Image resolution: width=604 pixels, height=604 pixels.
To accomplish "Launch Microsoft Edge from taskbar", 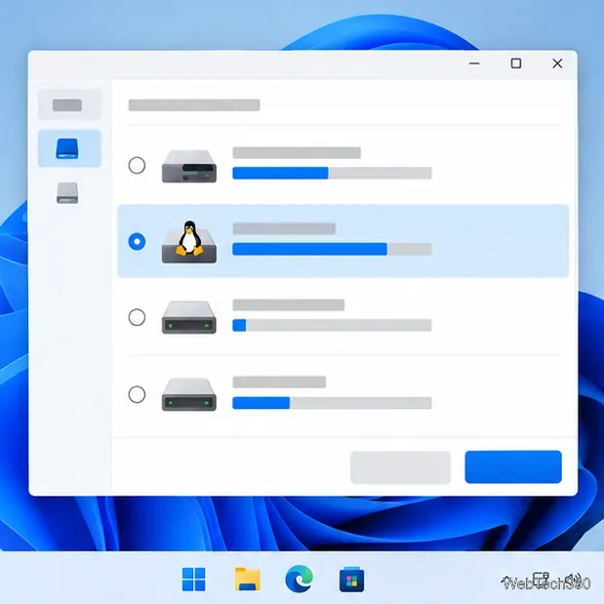I will point(300,579).
